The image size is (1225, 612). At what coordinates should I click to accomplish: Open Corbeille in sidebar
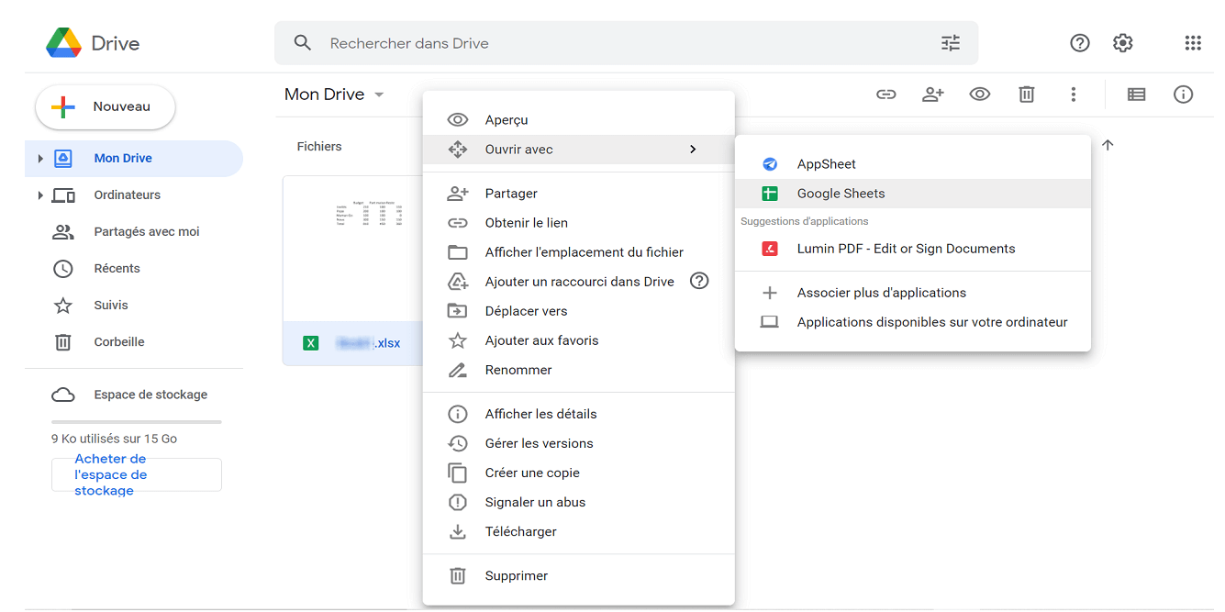(x=134, y=342)
